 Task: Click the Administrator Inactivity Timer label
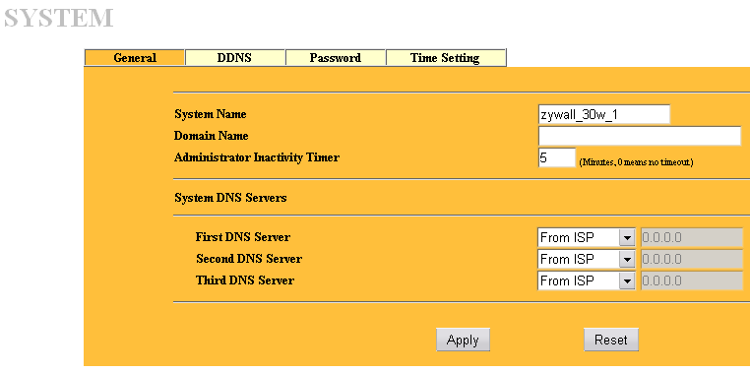point(256,157)
